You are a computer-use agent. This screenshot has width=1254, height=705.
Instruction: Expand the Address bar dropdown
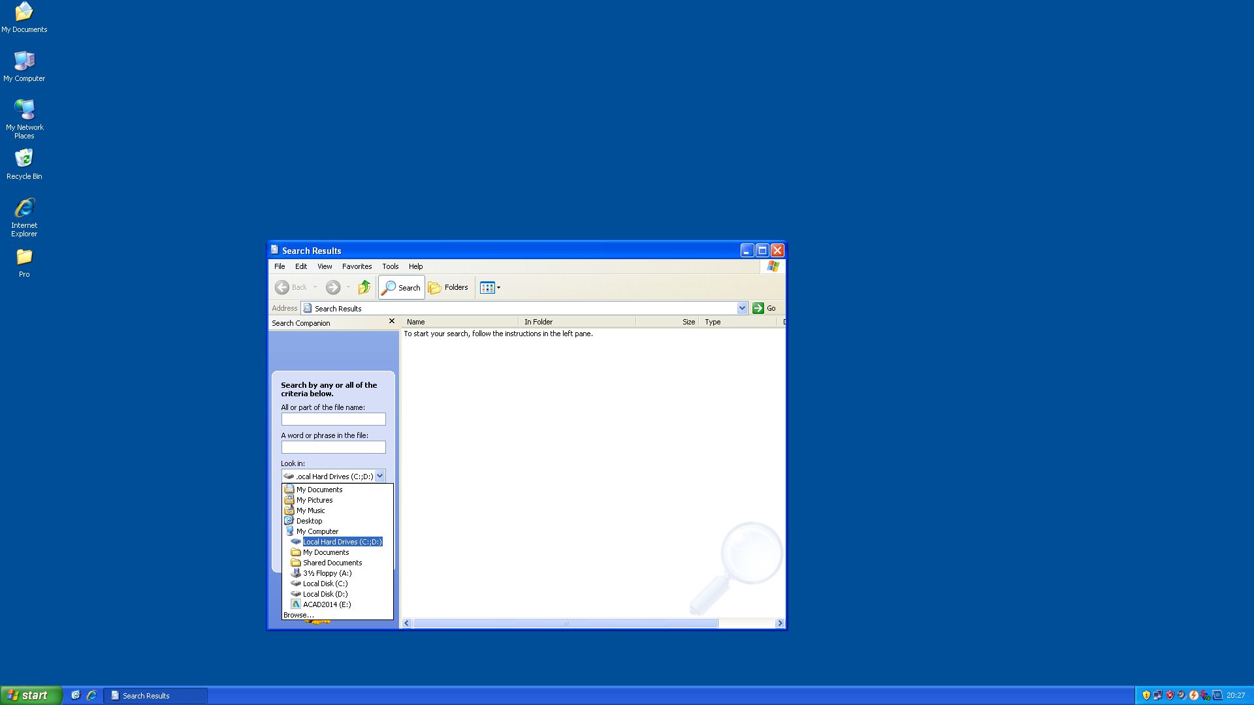coord(742,308)
